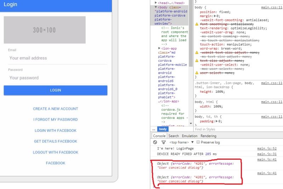Click the Login header title

click(x=11, y=4)
